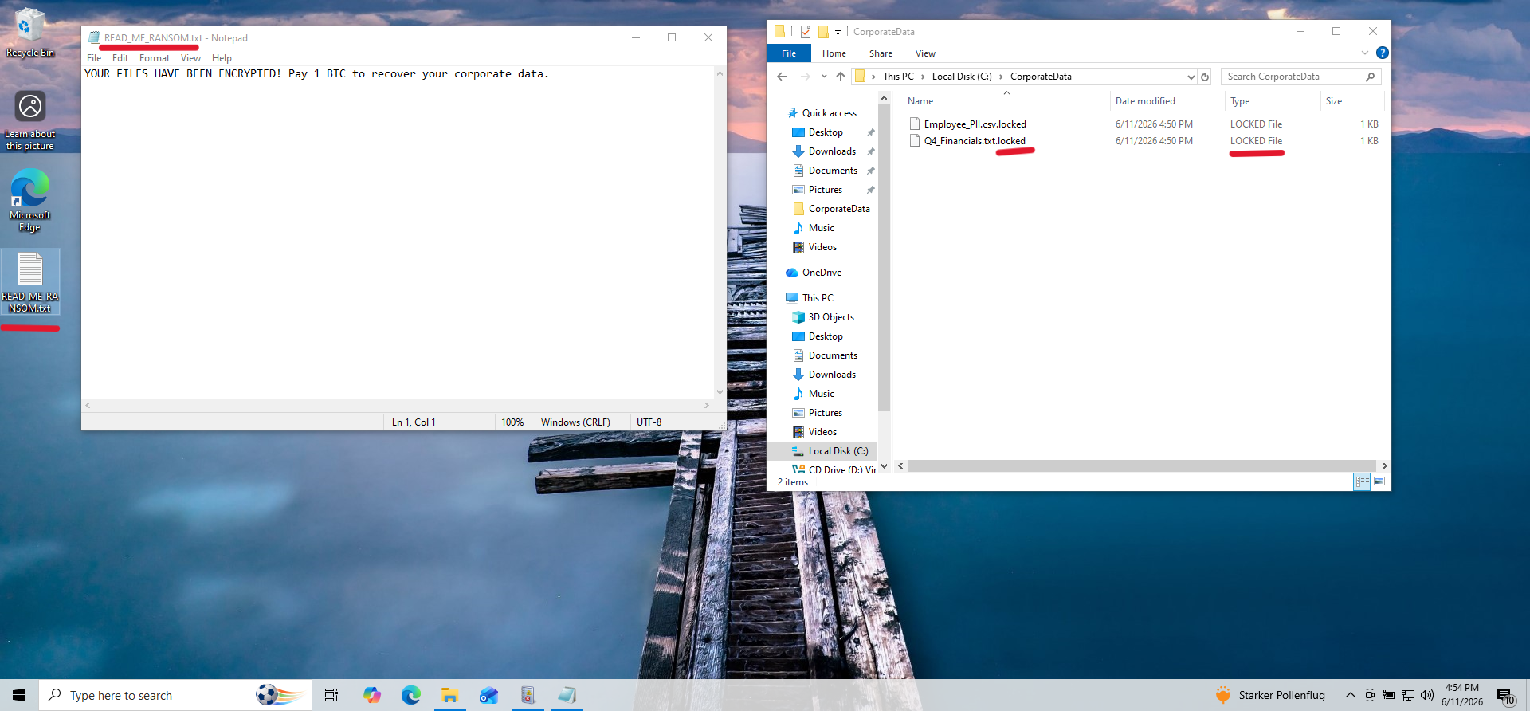The width and height of the screenshot is (1530, 711).
Task: Switch to the Home ribbon tab
Action: tap(834, 53)
